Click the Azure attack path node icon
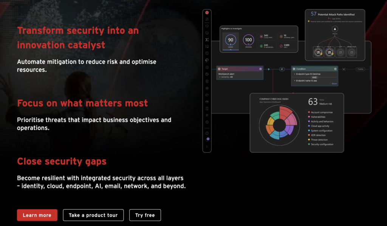 [330, 52]
